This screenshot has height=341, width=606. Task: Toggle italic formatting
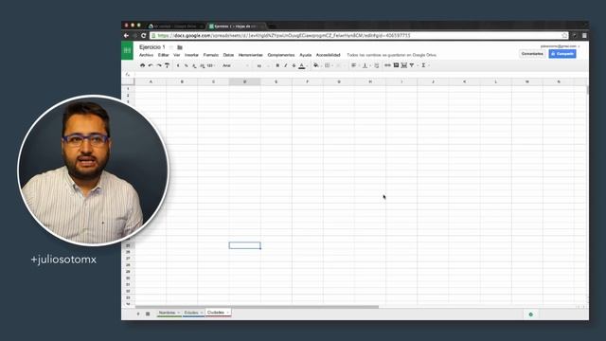click(286, 65)
